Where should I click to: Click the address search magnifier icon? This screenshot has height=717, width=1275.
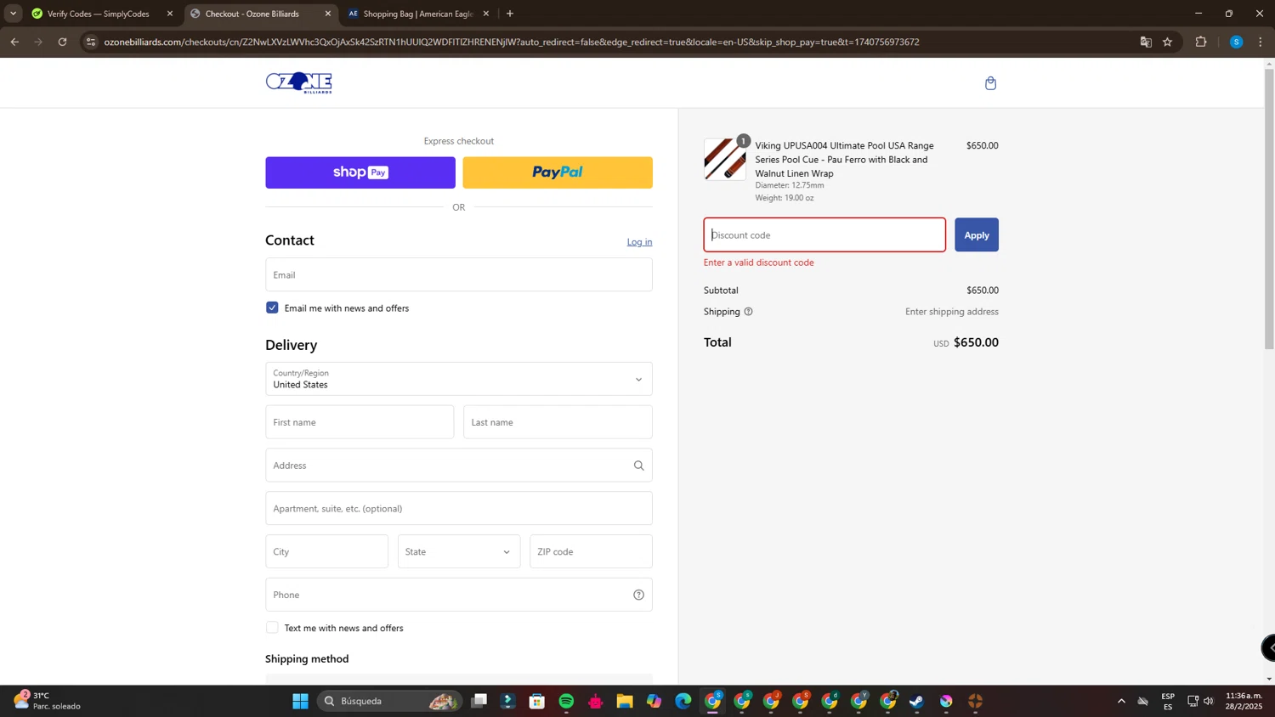[638, 466]
